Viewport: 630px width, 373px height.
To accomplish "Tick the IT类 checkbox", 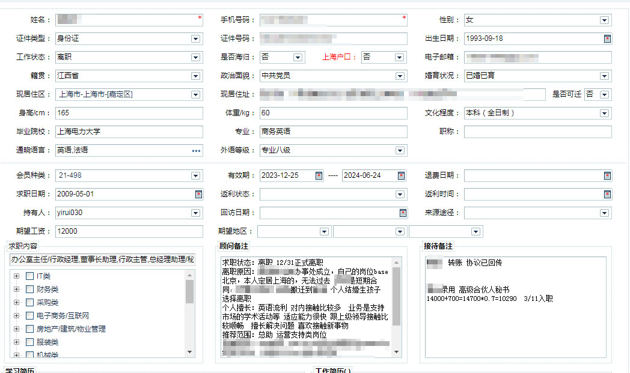I will coord(29,276).
